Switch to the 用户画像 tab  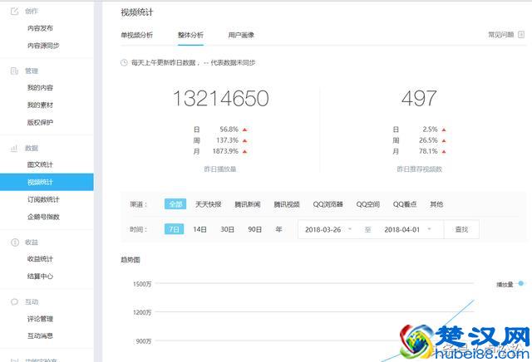coord(241,35)
